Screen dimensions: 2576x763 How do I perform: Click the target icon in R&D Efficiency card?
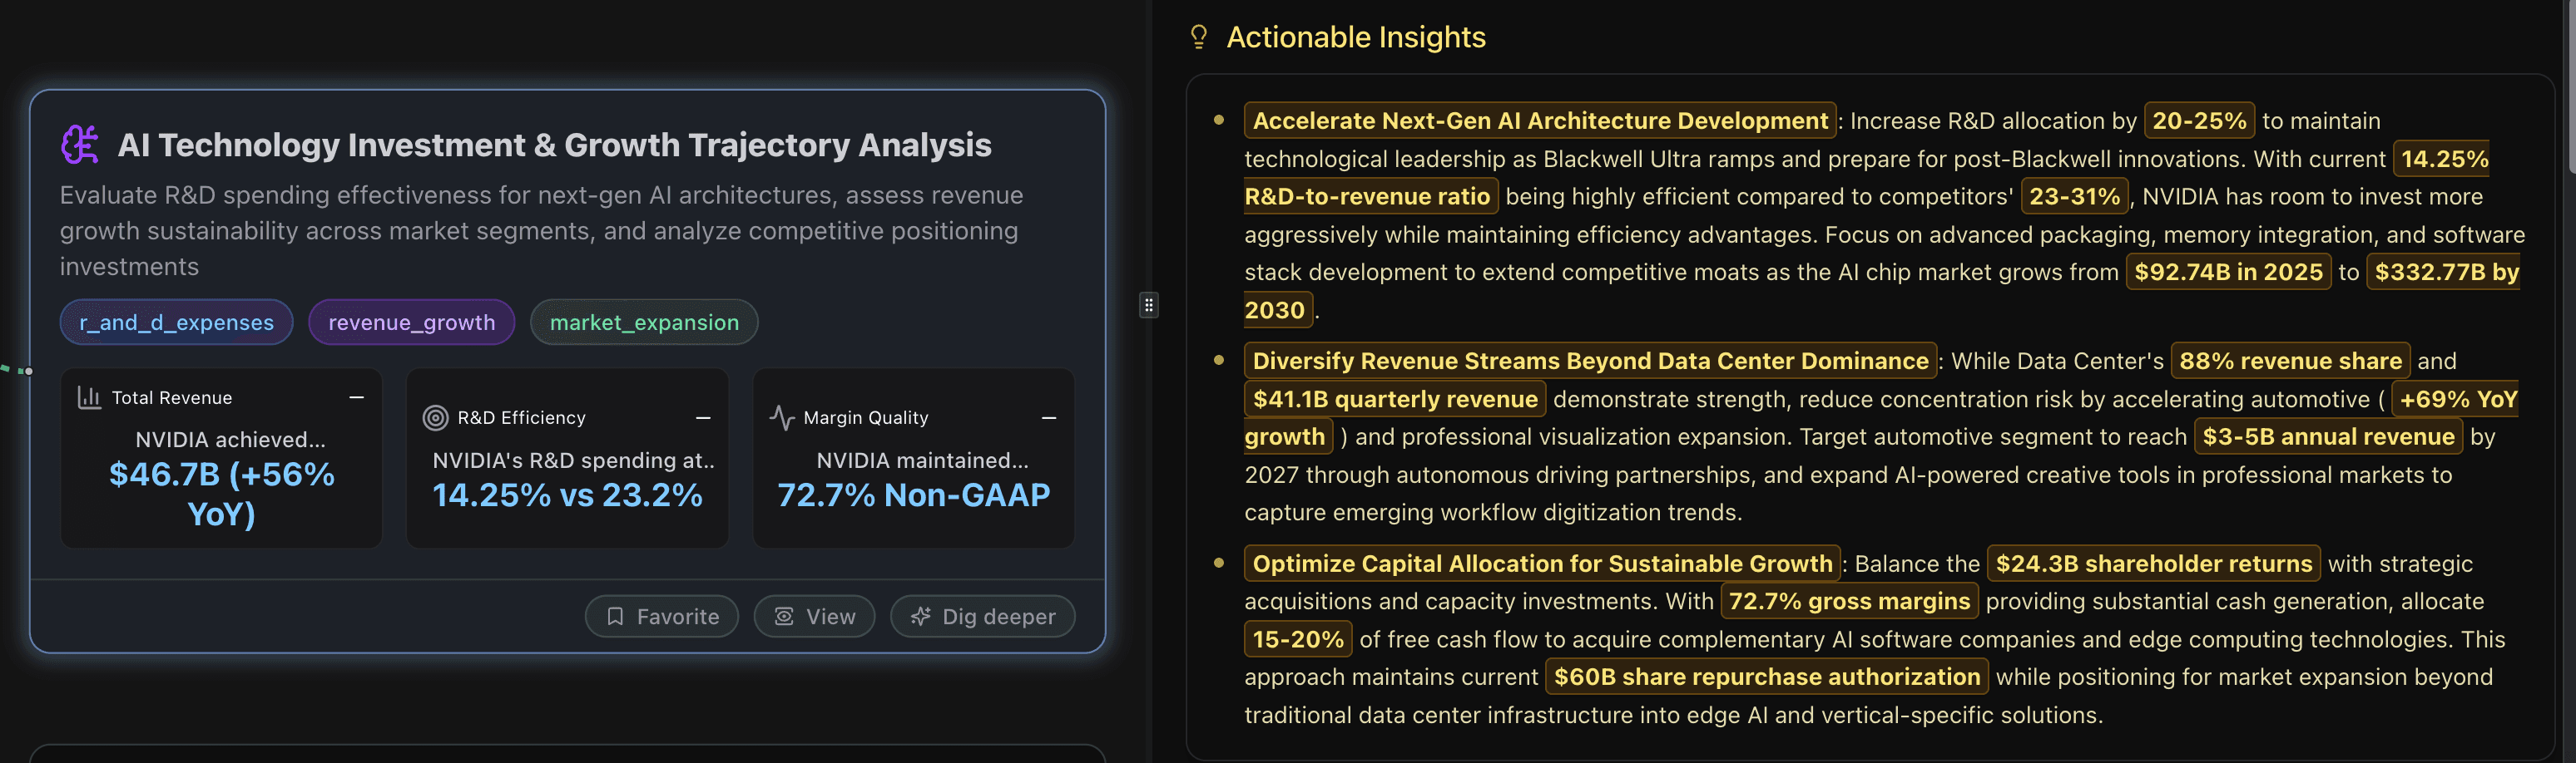click(x=435, y=417)
